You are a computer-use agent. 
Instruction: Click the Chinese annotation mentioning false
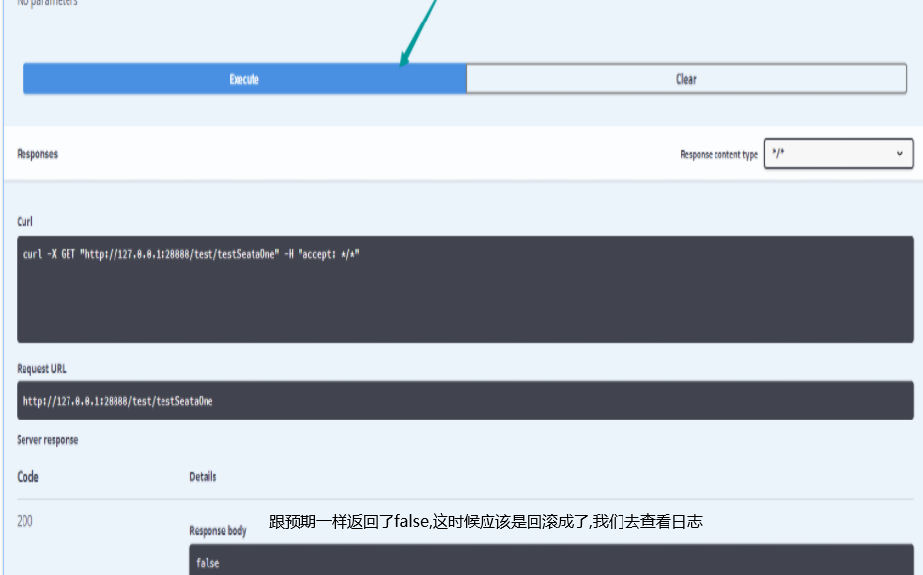coord(485,522)
